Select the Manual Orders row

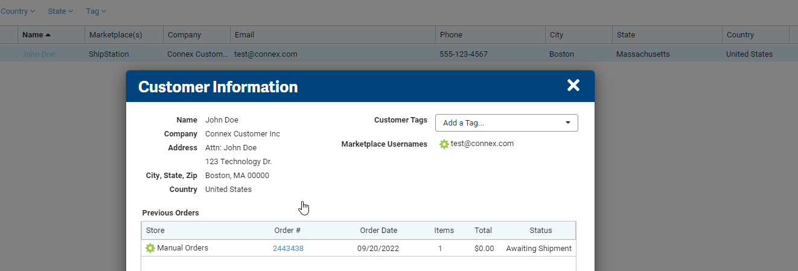(x=359, y=248)
